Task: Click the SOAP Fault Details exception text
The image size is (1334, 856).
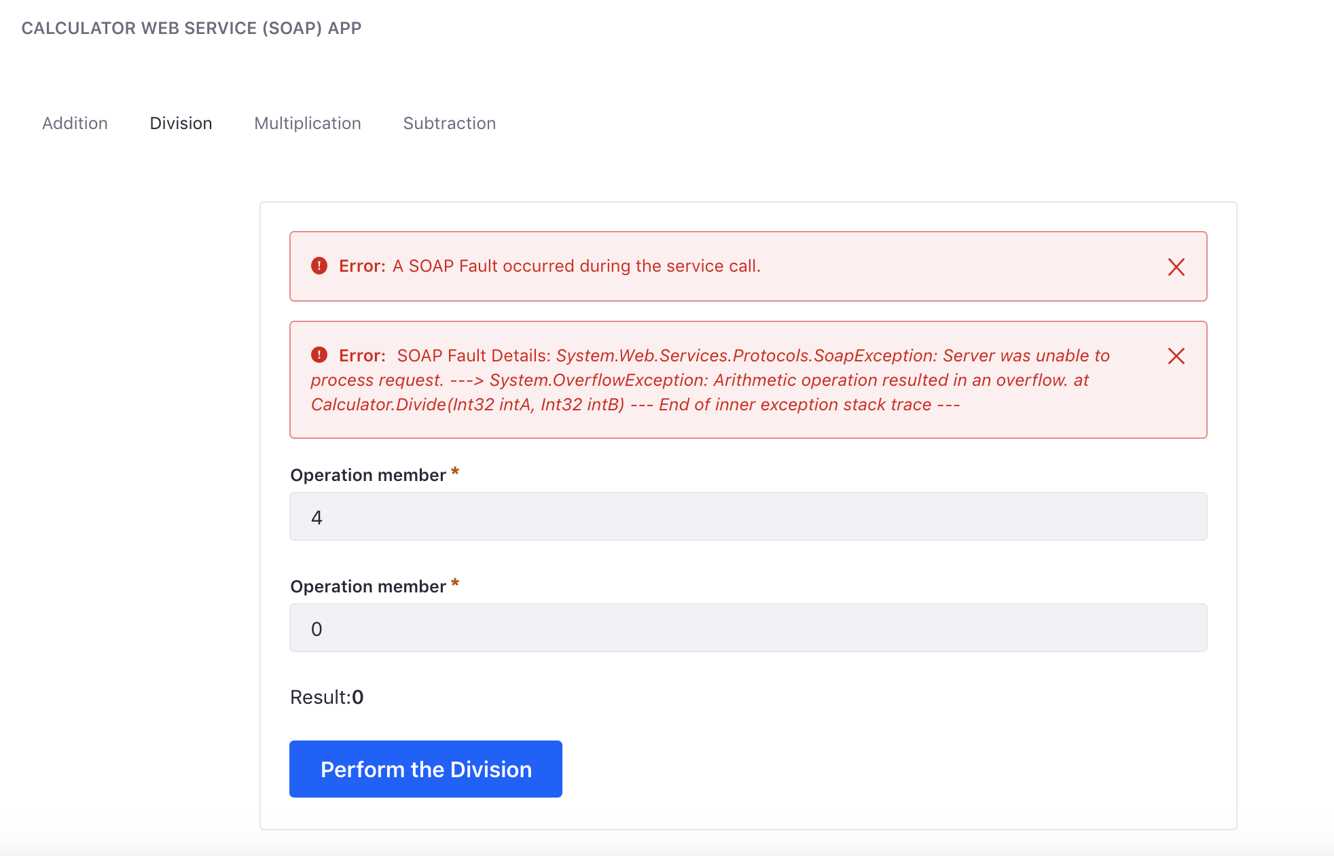Action: click(710, 380)
